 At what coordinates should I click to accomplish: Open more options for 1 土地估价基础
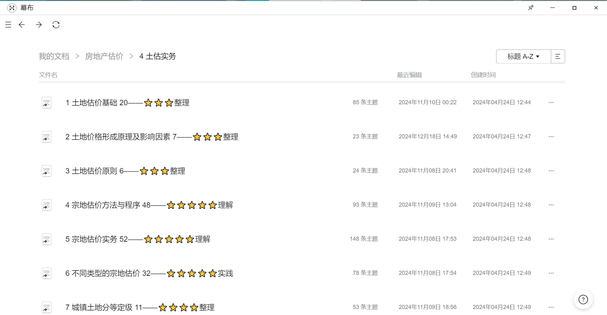551,102
